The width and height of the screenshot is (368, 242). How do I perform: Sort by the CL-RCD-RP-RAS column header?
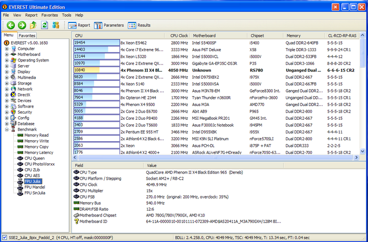[342, 35]
